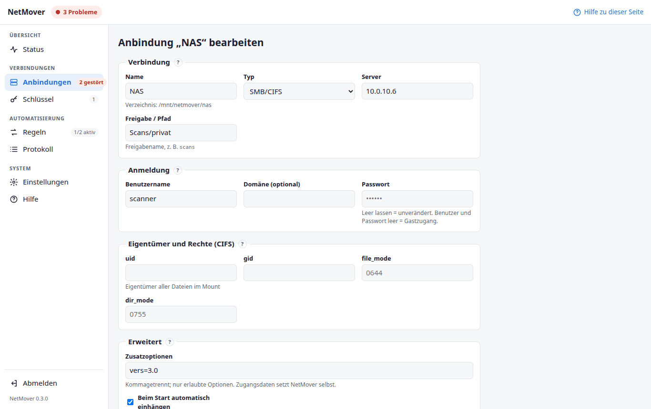Click the Benutzername field

(x=181, y=199)
